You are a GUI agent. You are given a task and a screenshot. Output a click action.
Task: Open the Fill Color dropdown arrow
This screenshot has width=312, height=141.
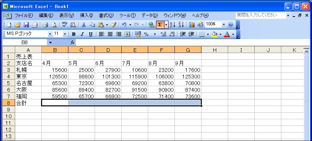(x=220, y=35)
